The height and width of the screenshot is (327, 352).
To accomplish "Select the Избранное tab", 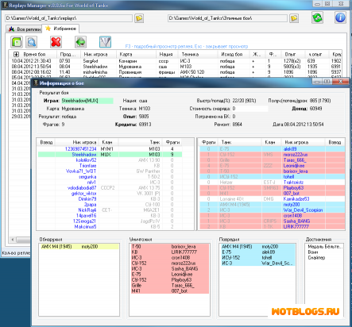I will [x=60, y=29].
